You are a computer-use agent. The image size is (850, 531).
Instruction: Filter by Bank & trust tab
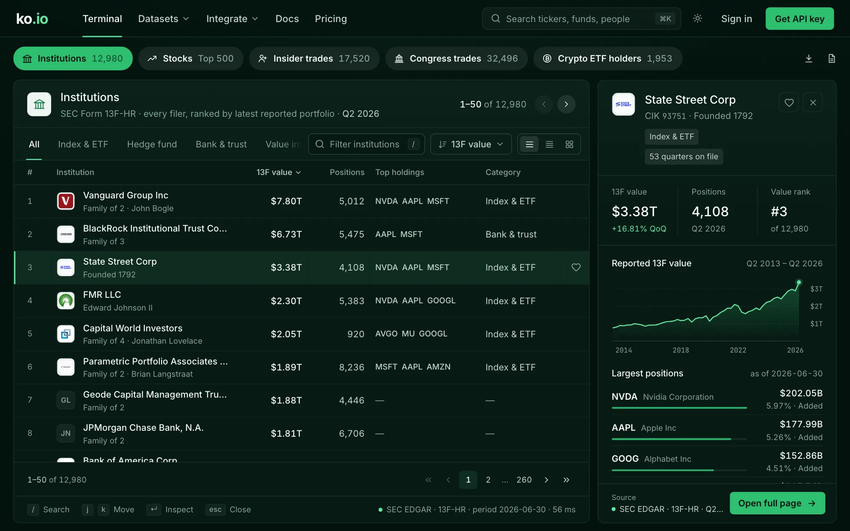(x=221, y=144)
